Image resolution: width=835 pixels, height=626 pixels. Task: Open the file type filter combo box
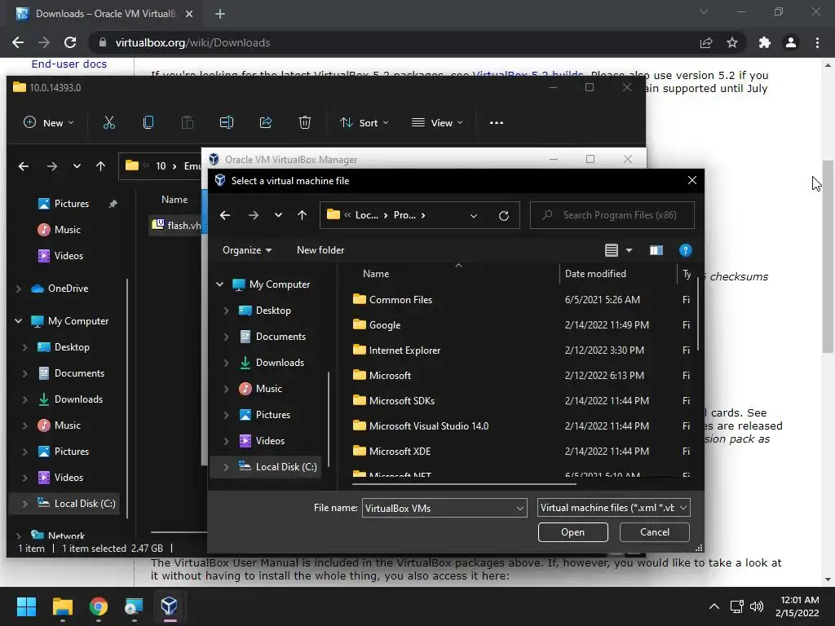[614, 508]
